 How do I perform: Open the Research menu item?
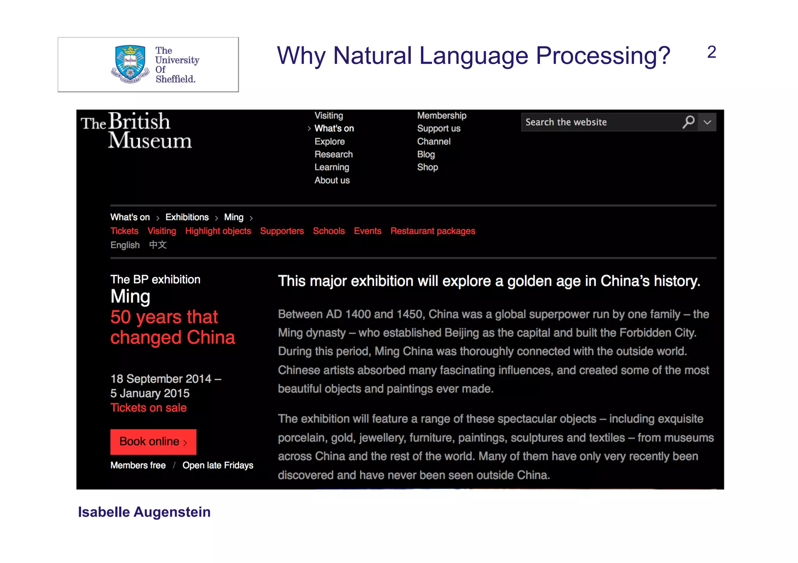coord(334,154)
